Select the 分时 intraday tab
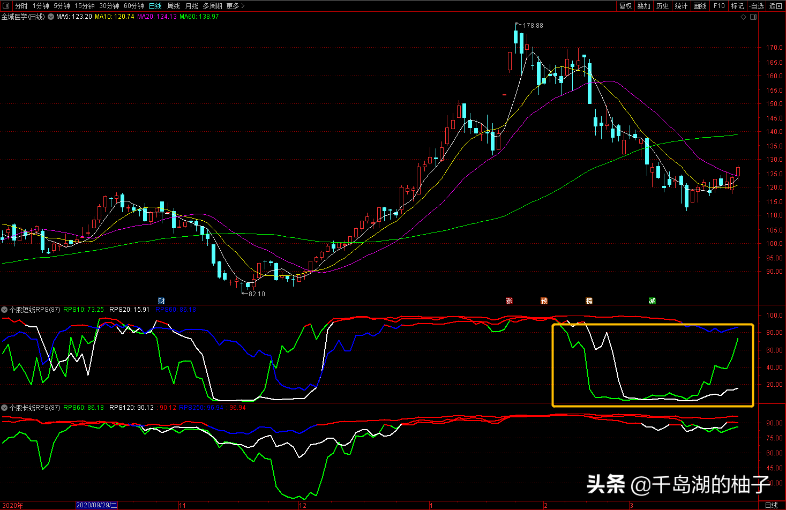This screenshot has width=786, height=510. click(x=21, y=6)
